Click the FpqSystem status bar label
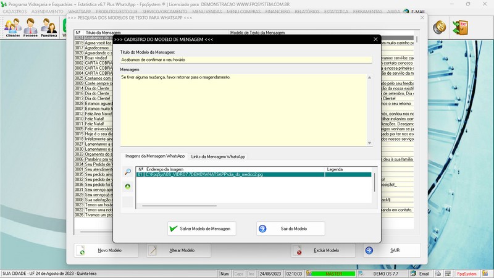The height and width of the screenshot is (278, 494). 467,274
